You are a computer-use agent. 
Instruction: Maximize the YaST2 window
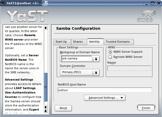click(152, 3)
